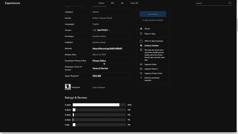Click the Comfort: Unrated diamond icon
Screen dimensions: 238x134
coord(141,45)
